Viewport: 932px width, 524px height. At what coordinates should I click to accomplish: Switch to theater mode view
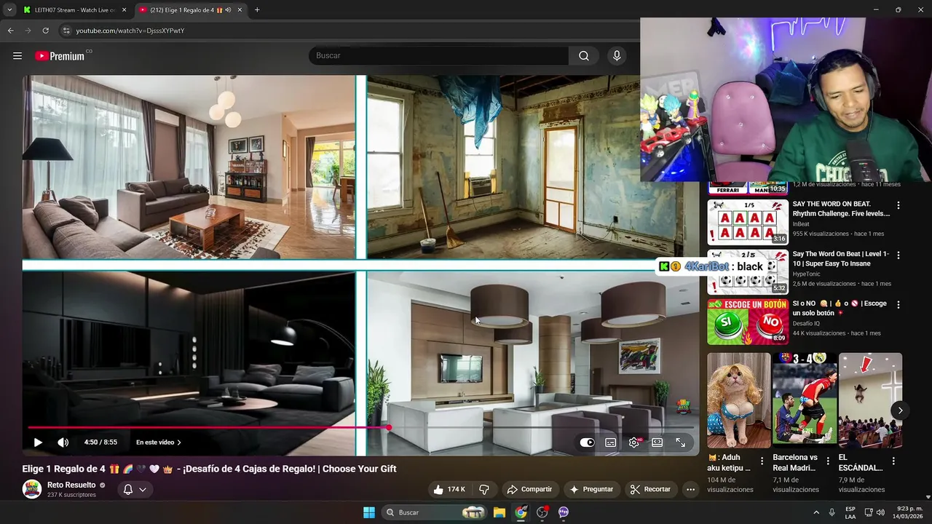coord(657,442)
